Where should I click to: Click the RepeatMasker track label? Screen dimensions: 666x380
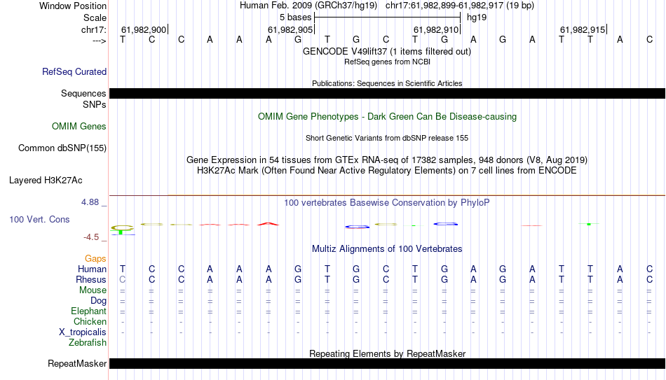[77, 363]
